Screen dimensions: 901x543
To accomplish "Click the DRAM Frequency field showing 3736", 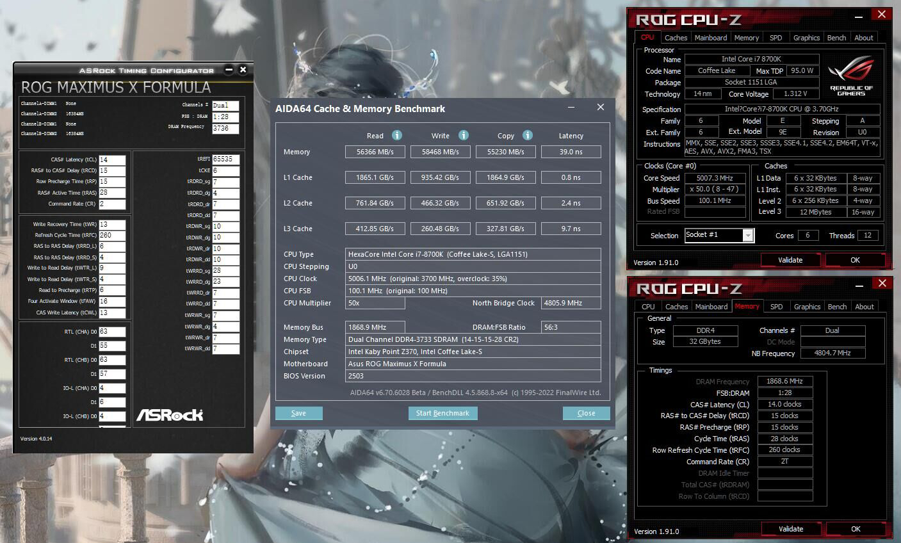I will pos(225,128).
